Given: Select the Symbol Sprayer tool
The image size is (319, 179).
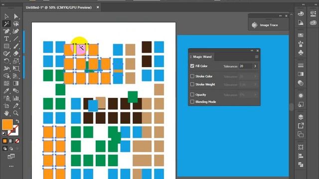Looking at the screenshot, I should click(x=6, y=98).
